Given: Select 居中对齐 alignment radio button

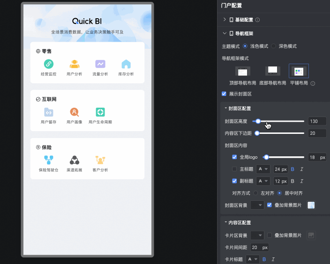Looking at the screenshot, I should (279, 193).
